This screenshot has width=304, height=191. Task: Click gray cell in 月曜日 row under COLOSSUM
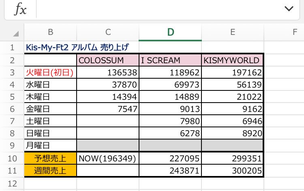pyautogui.click(x=108, y=146)
